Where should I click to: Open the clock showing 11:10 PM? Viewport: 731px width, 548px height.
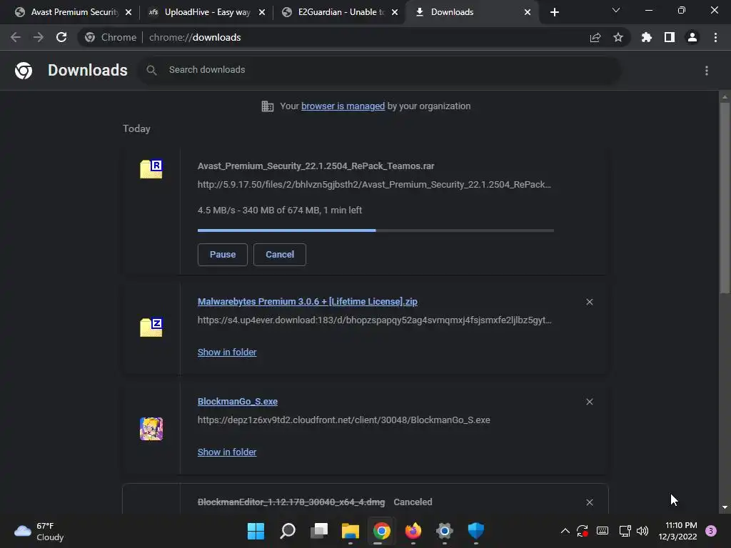pos(678,531)
